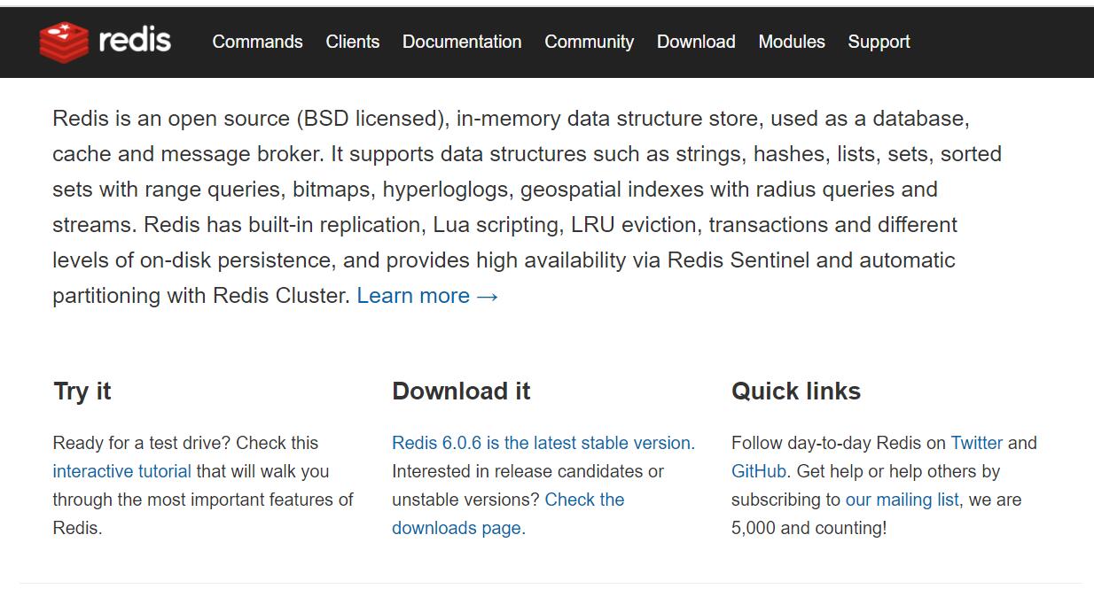Viewport: 1094px width, 589px height.
Task: Visit the GitHub link
Action: (x=758, y=471)
